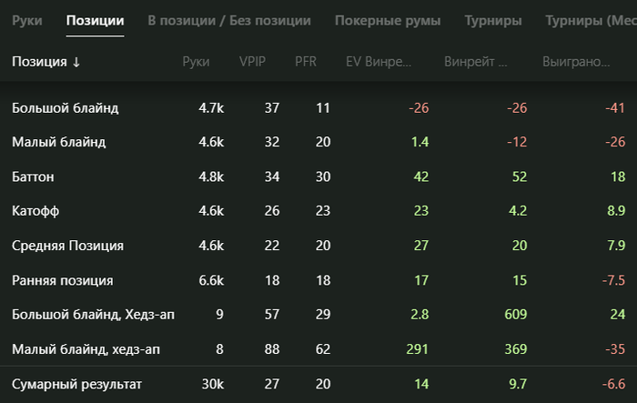Open the Турниры tab
The width and height of the screenshot is (637, 403).
tap(493, 20)
